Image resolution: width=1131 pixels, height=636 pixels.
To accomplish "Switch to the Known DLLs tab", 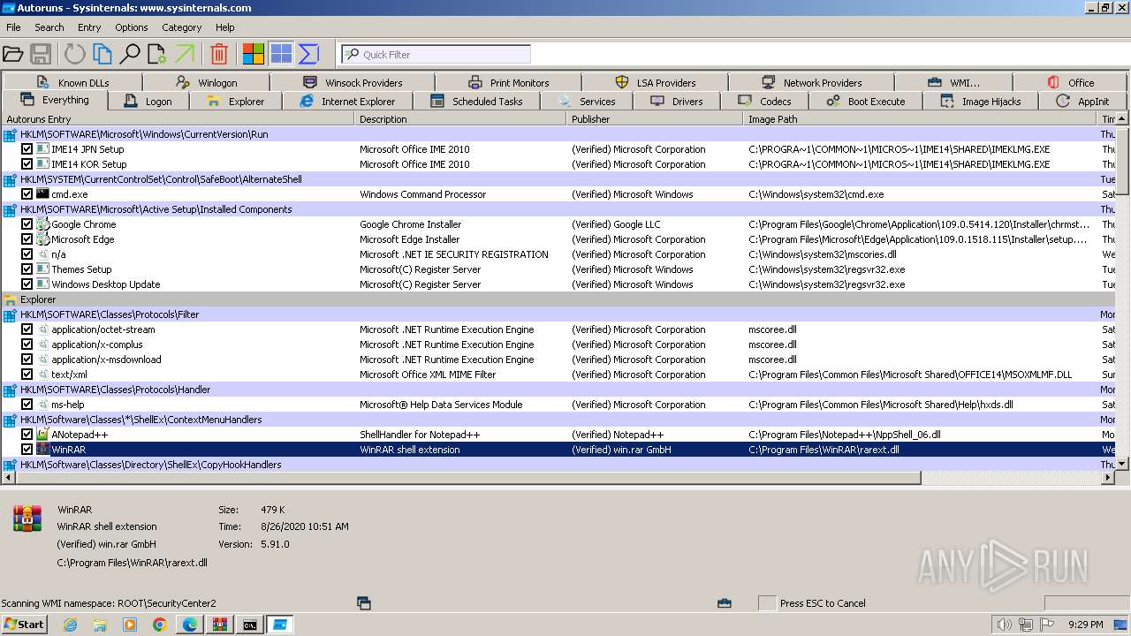I will pyautogui.click(x=74, y=82).
